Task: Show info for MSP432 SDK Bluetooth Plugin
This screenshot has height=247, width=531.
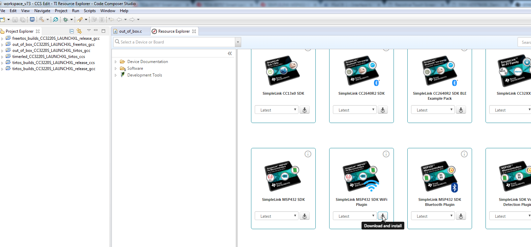Action: 464,154
